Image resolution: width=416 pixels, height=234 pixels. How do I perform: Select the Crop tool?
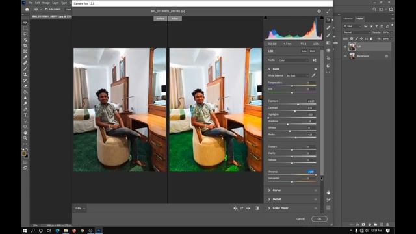coord(25,45)
